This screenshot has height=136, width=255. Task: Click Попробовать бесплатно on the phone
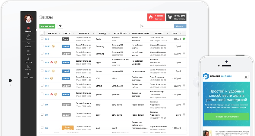[x=227, y=117]
